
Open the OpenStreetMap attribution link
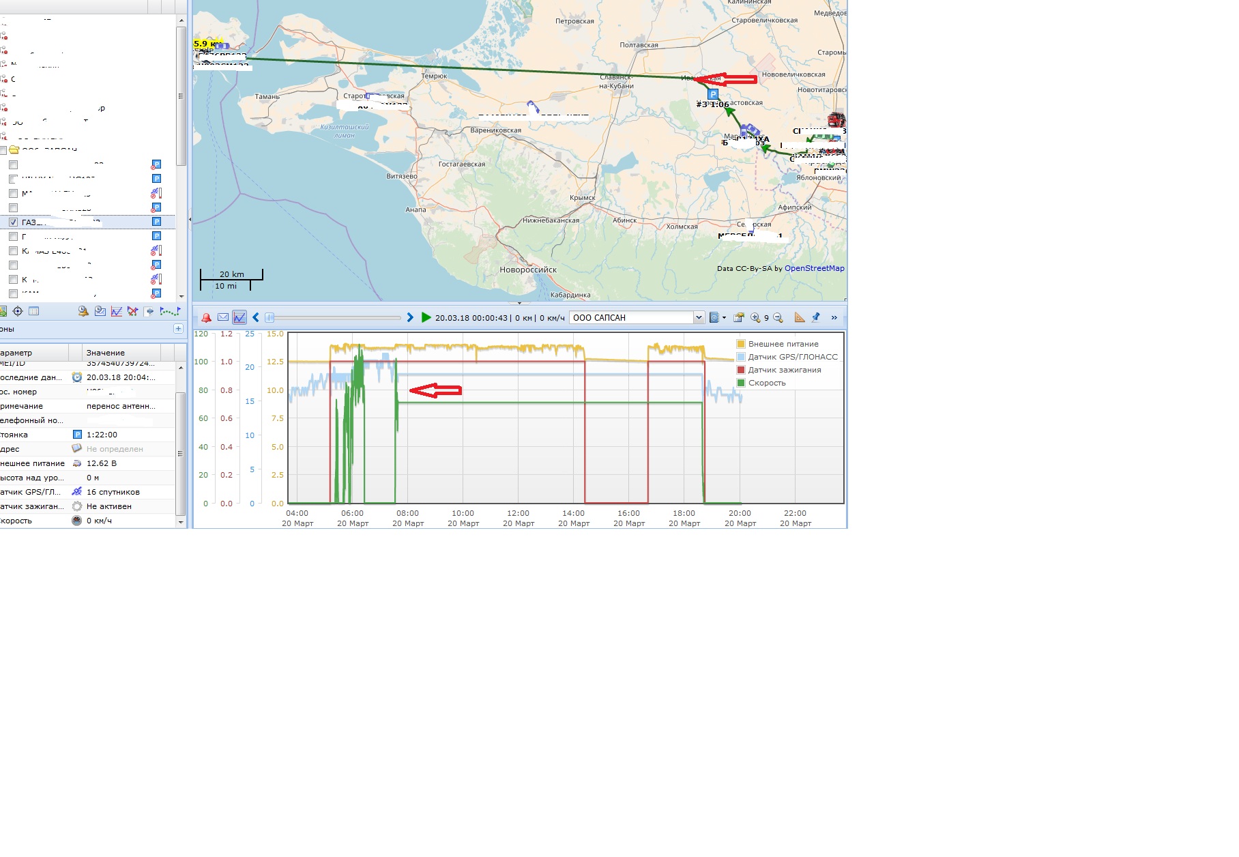click(x=814, y=269)
